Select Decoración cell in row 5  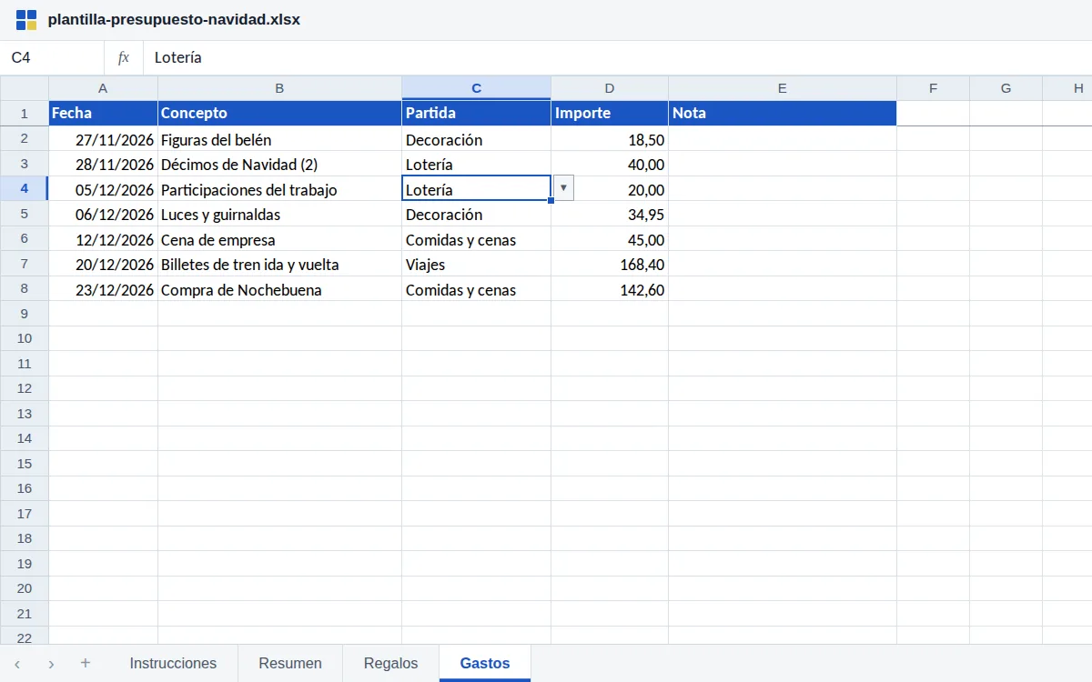tap(476, 214)
